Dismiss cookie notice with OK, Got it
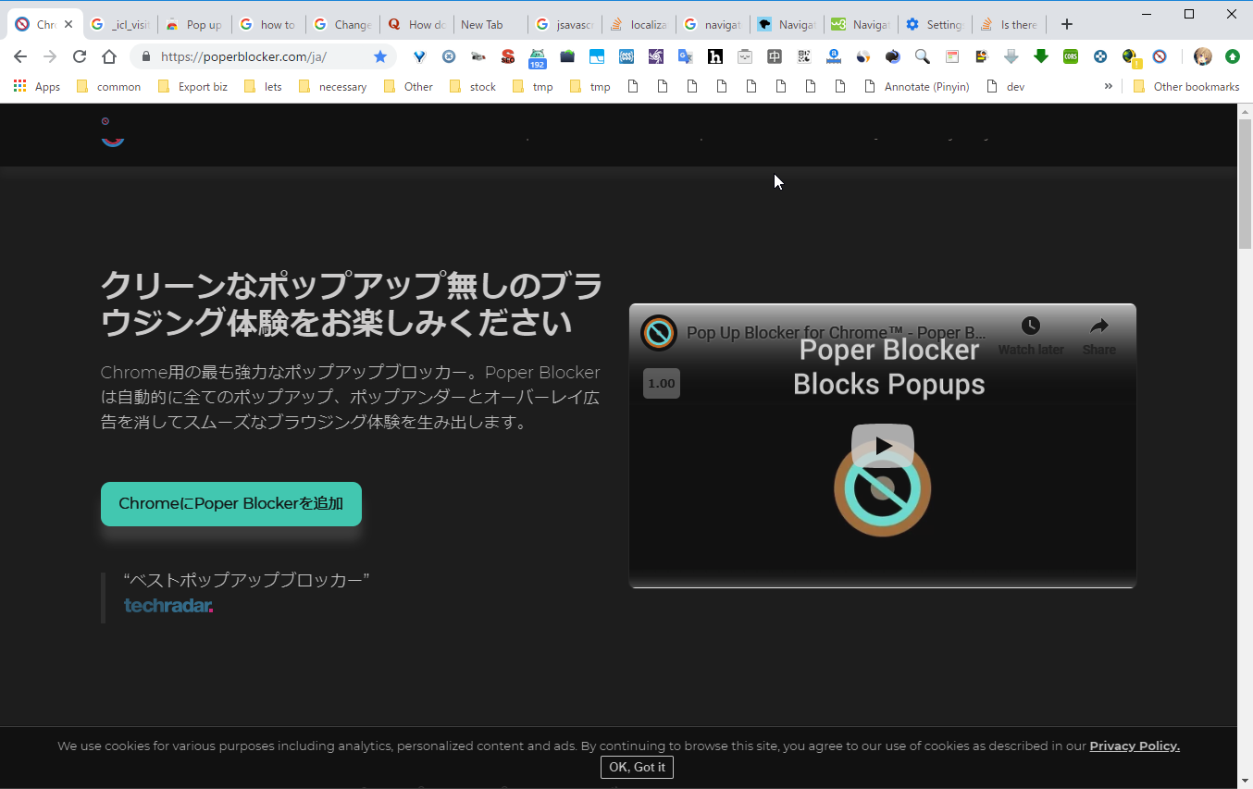 (637, 767)
